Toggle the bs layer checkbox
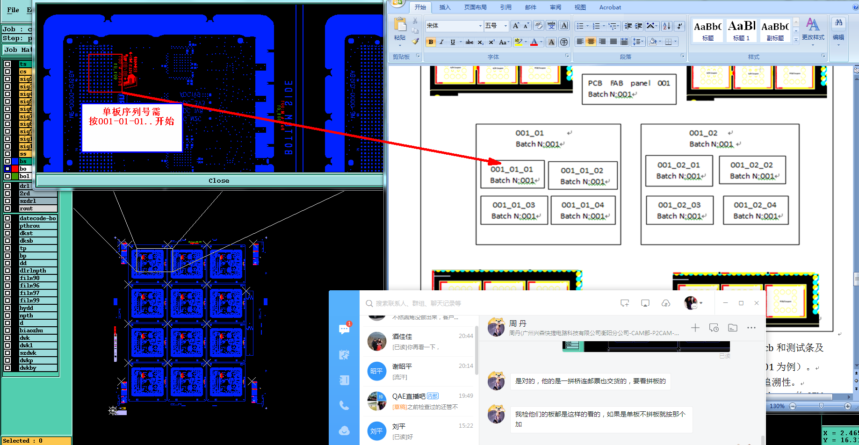 pyautogui.click(x=7, y=161)
